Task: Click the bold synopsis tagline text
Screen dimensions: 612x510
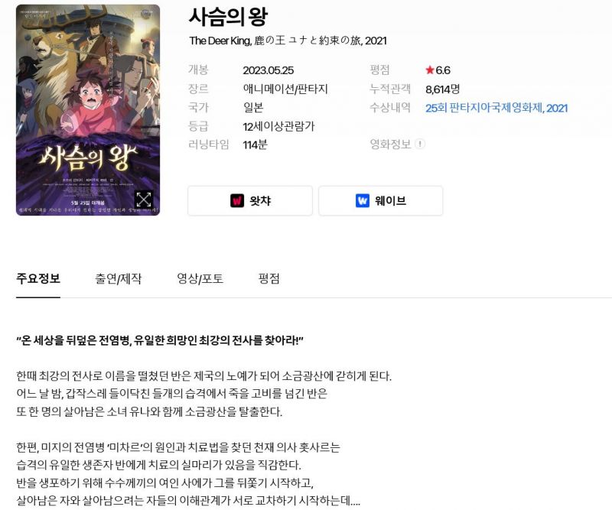Action: tap(160, 341)
